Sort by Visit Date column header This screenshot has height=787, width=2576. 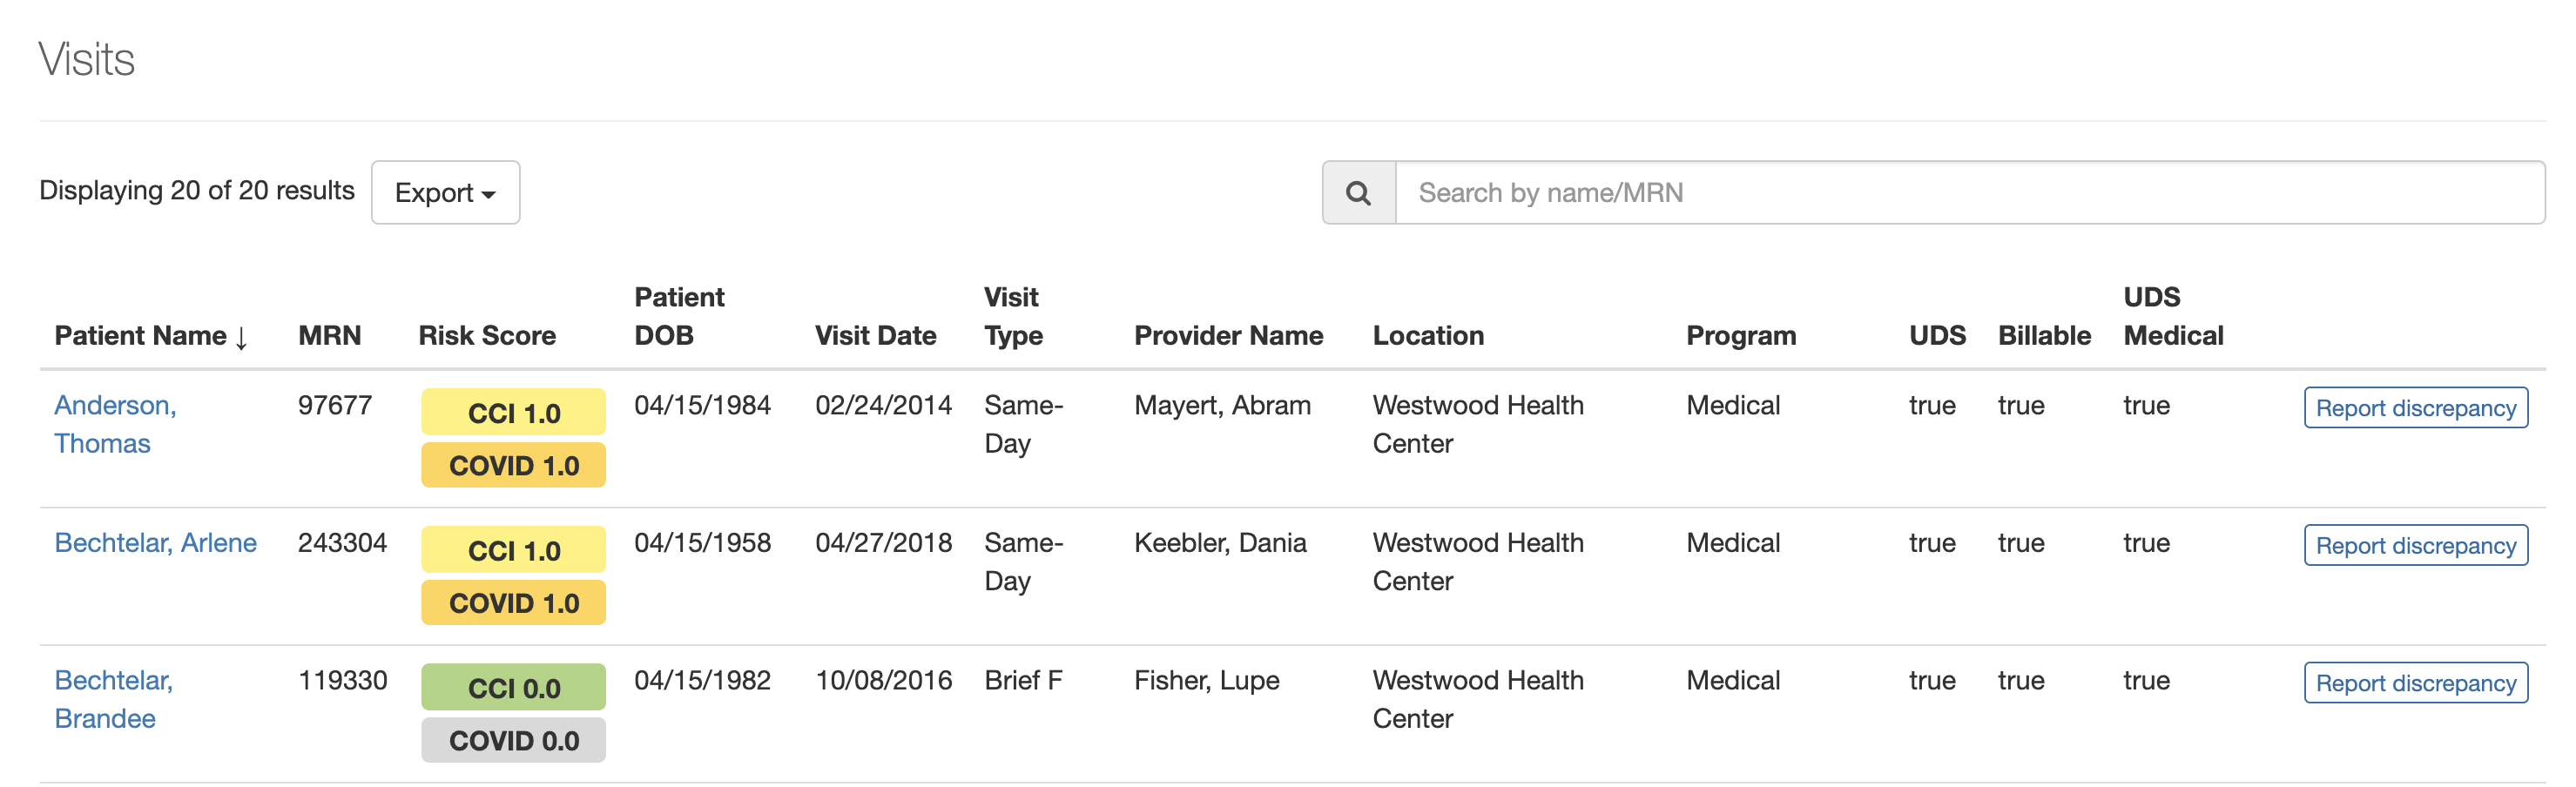tap(875, 336)
